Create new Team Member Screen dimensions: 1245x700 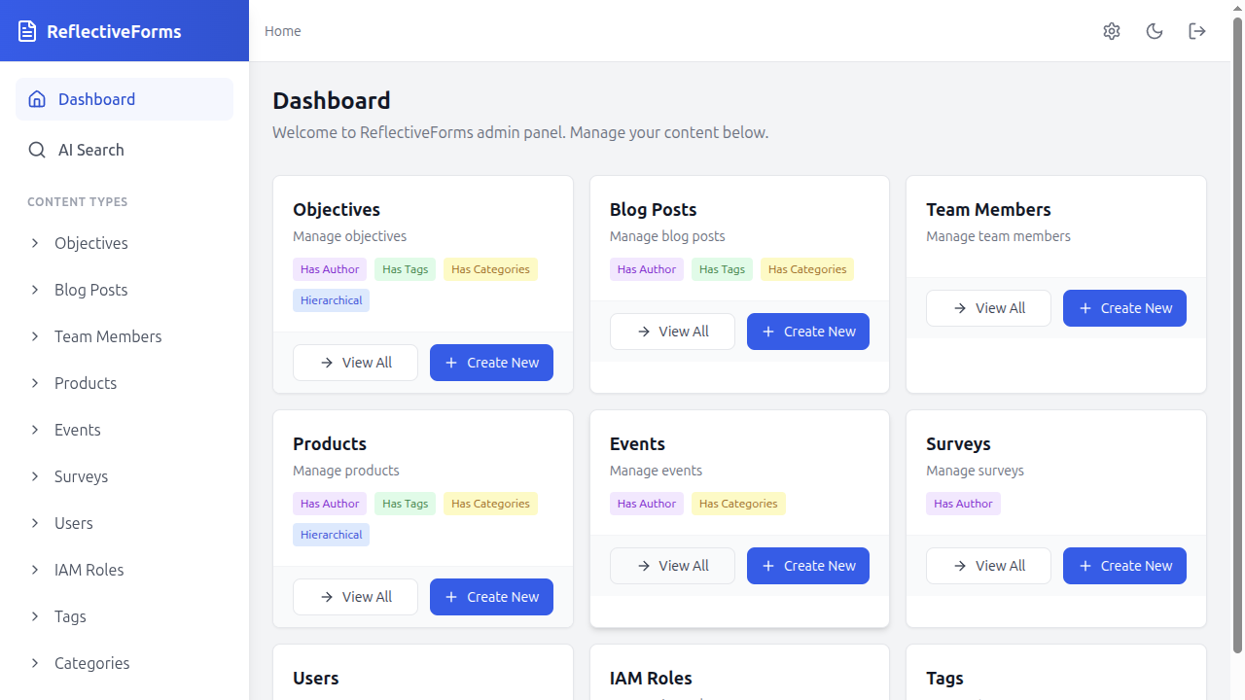1124,308
